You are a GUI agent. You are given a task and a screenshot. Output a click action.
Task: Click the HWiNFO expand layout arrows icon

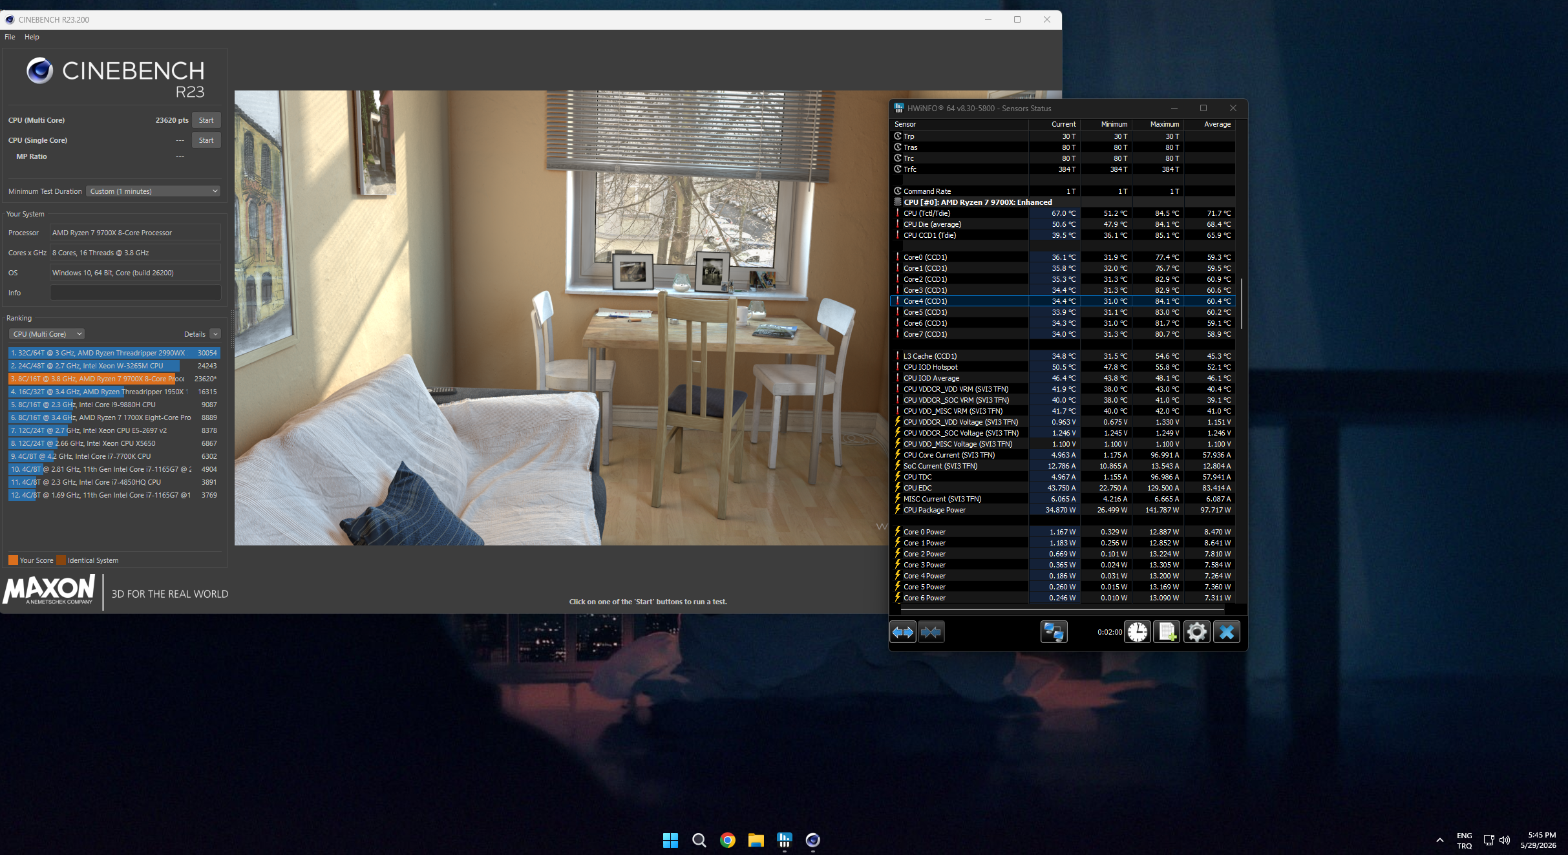(903, 632)
